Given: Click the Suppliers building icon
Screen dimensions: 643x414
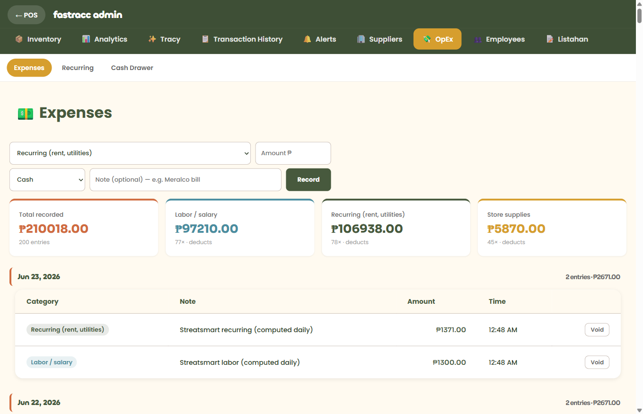Looking at the screenshot, I should coord(361,39).
